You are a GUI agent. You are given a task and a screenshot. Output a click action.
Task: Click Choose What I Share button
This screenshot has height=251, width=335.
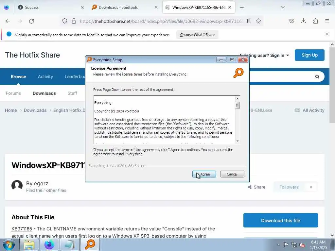(x=197, y=35)
